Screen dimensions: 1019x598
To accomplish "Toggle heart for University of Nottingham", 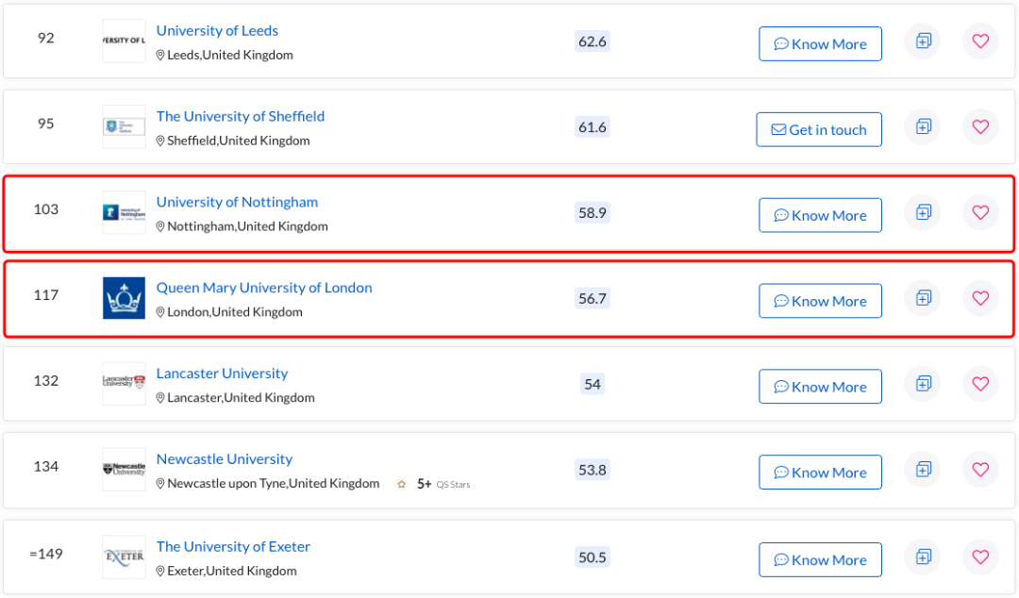I will (x=980, y=212).
